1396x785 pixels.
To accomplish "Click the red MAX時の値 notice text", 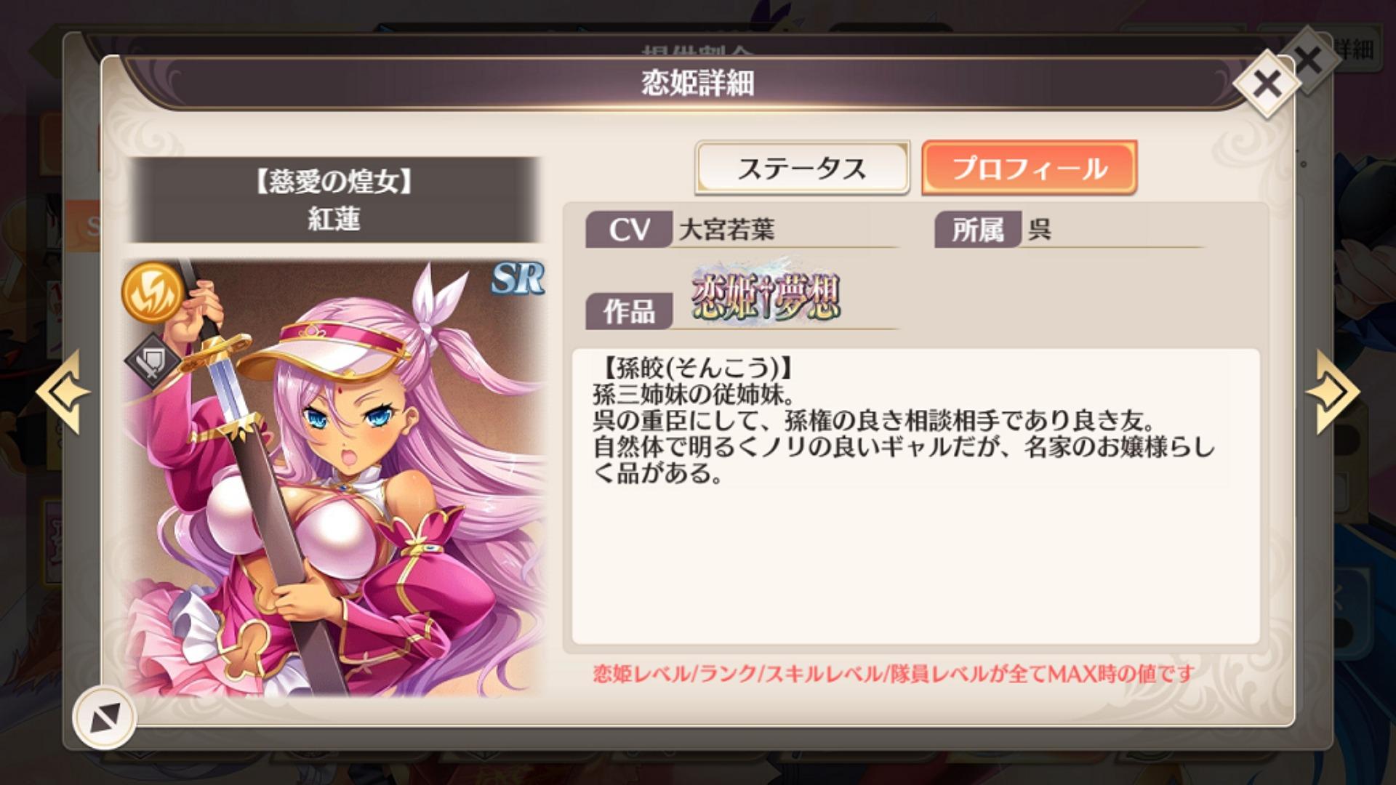I will (x=894, y=674).
